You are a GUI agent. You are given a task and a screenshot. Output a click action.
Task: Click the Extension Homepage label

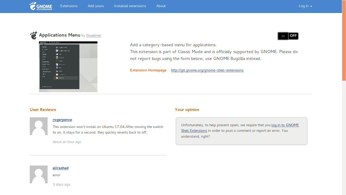click(x=148, y=70)
